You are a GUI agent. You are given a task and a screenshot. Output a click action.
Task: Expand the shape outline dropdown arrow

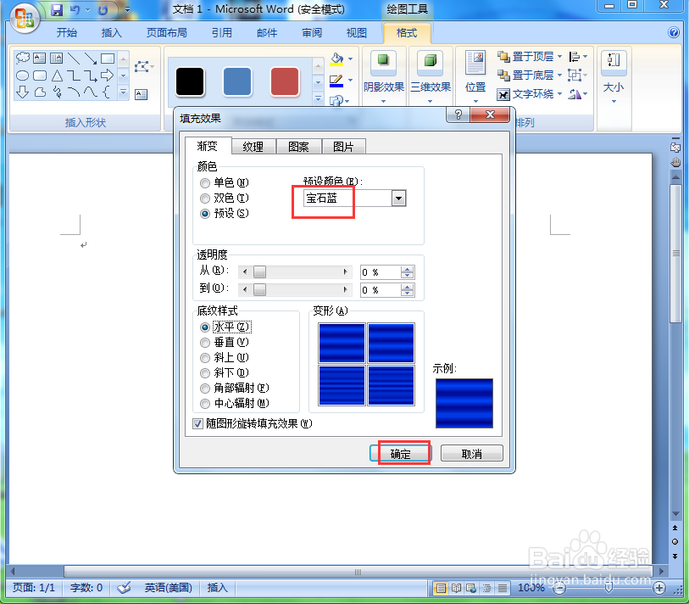pos(350,80)
